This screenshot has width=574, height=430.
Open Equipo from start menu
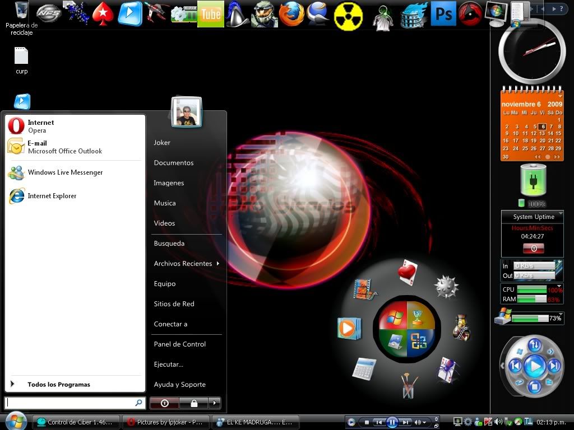[x=165, y=284]
